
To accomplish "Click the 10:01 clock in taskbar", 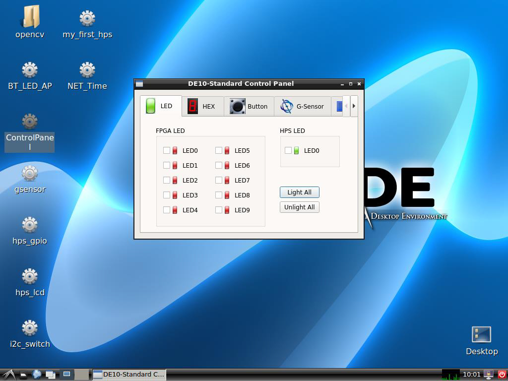I will (471, 375).
